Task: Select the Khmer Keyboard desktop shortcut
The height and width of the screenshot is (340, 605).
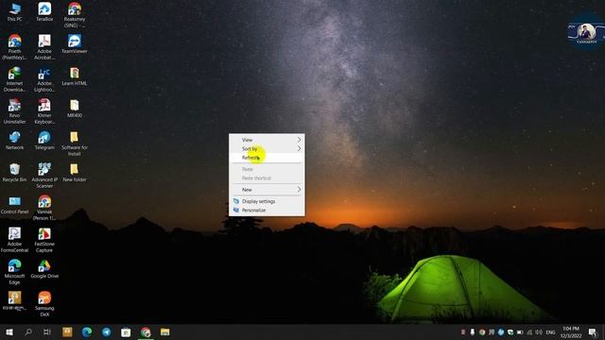Action: tap(44, 111)
